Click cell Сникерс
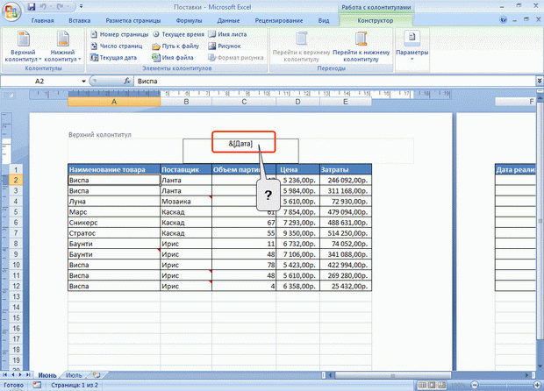The width and height of the screenshot is (544, 391). [x=114, y=223]
